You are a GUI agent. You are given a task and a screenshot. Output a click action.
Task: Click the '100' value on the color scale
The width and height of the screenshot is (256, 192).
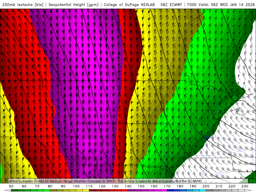(x=76, y=186)
